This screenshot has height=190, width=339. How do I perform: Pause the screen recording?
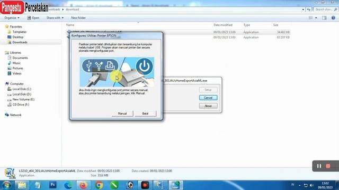coord(319,166)
